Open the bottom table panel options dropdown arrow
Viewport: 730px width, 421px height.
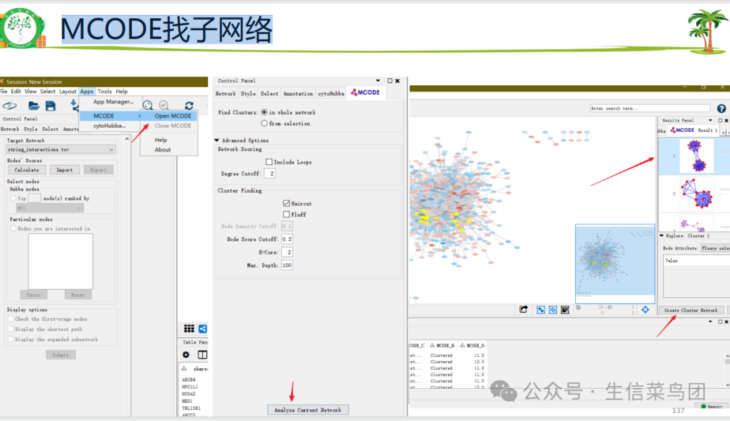pos(710,322)
